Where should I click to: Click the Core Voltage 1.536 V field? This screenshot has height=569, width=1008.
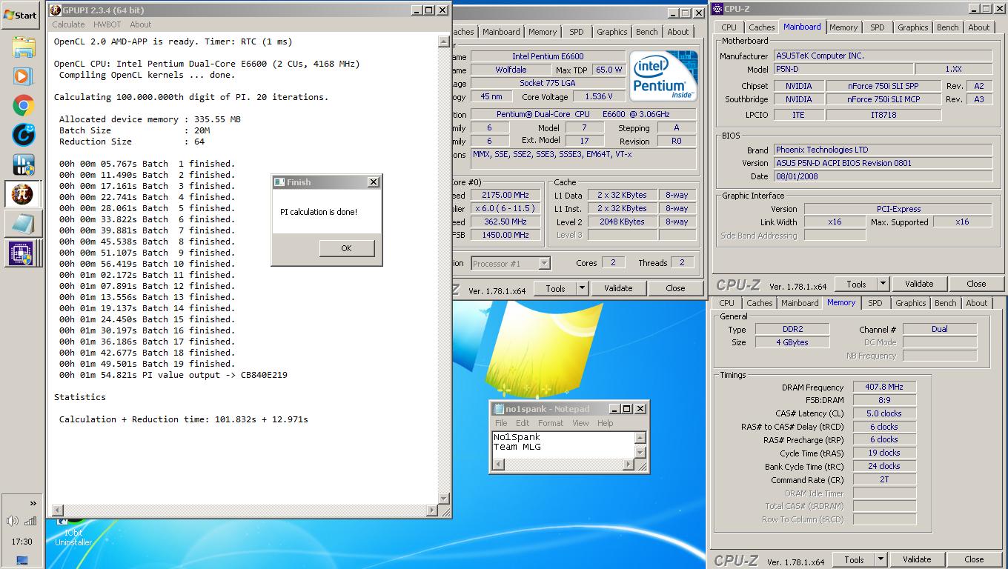[x=599, y=96]
